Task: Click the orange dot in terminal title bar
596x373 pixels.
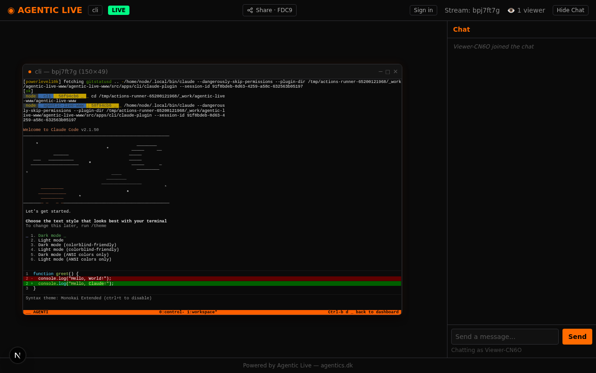Action: (x=30, y=72)
